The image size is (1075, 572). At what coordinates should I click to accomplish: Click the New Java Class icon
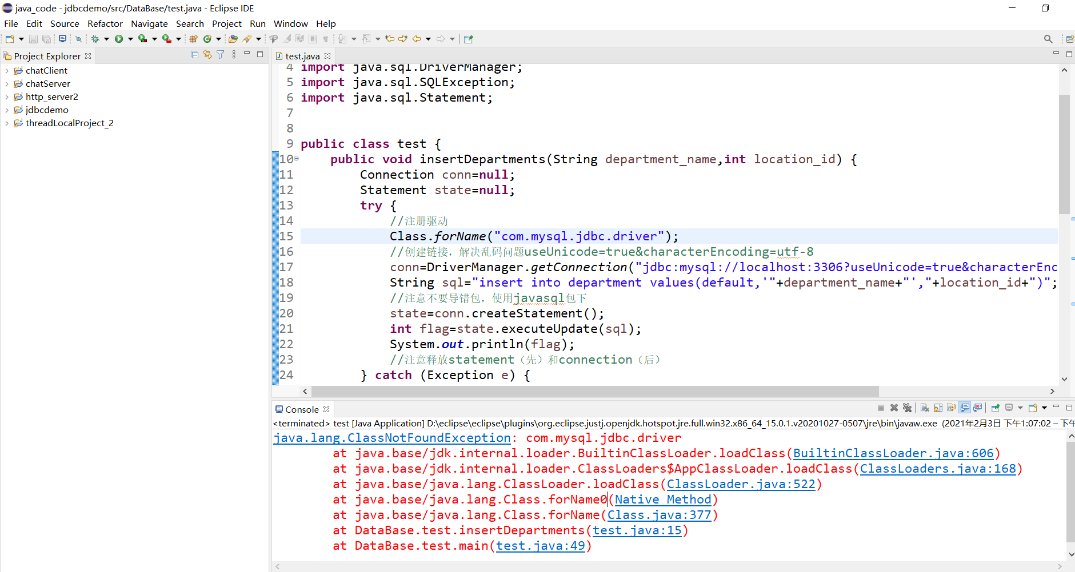click(x=207, y=39)
